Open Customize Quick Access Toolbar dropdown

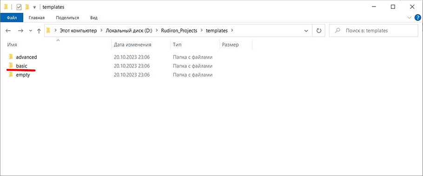tap(34, 7)
